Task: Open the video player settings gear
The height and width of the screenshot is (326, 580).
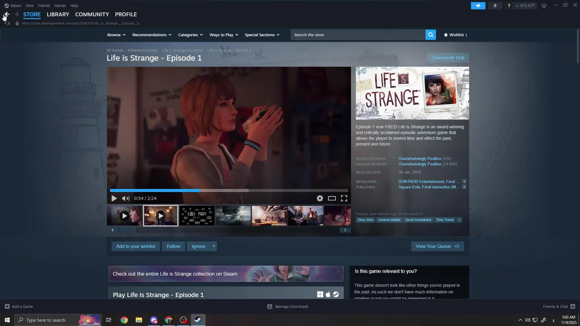Action: (320, 198)
